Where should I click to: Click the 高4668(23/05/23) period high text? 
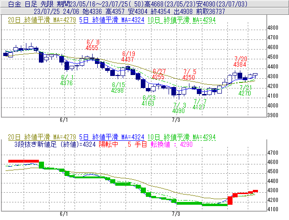point(170,4)
